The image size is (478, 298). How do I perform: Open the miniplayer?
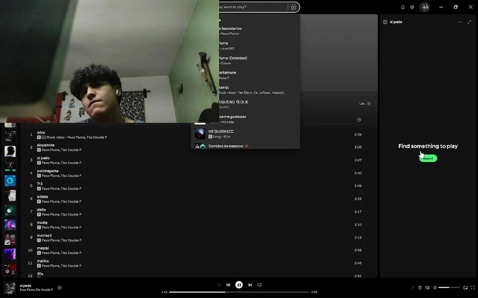(466, 288)
